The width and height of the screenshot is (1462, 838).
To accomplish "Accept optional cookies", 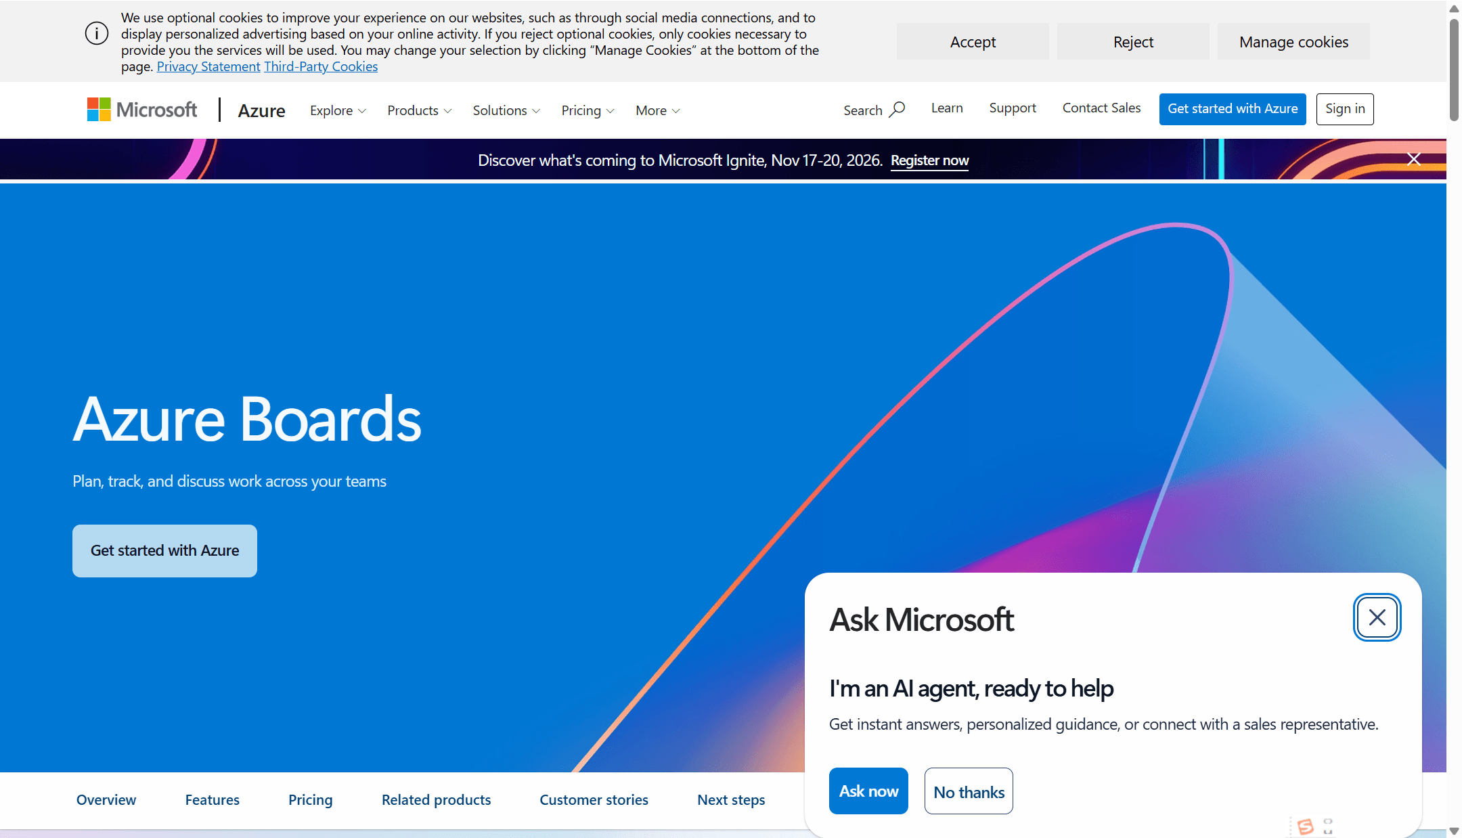I will pos(973,42).
